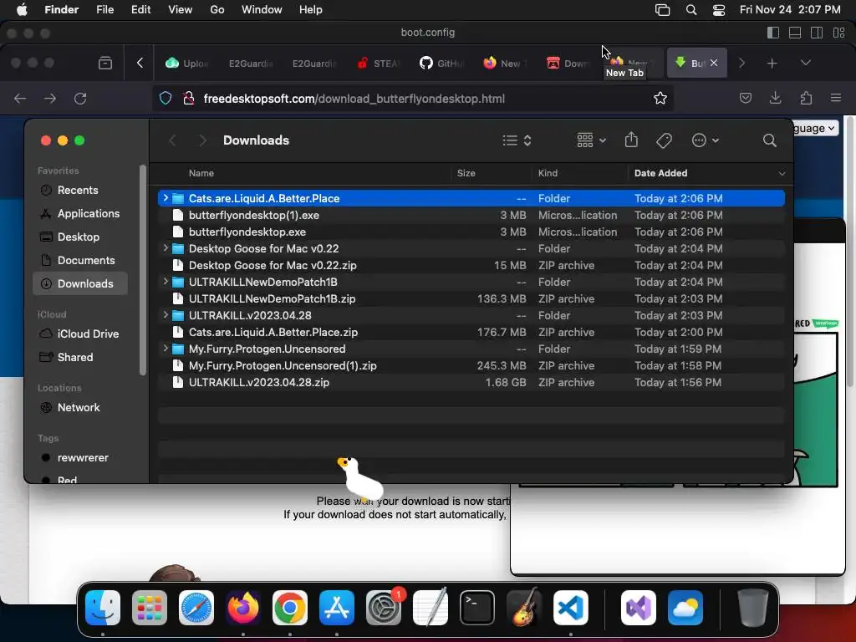856x642 pixels.
Task: Select the rewwrerer tag in sidebar
Action: (x=80, y=457)
